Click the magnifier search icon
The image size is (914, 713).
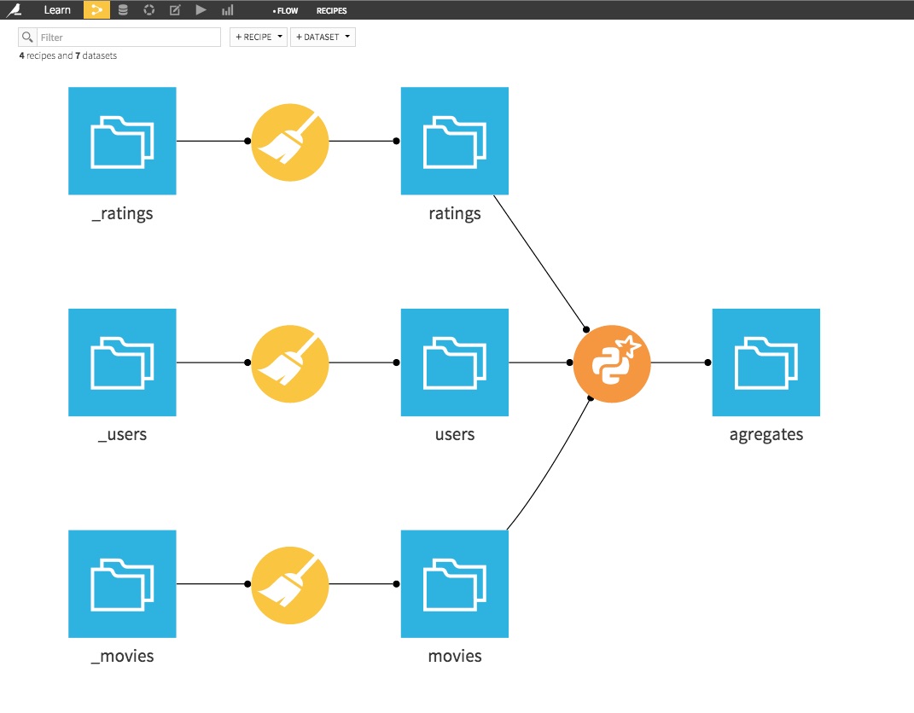click(27, 38)
